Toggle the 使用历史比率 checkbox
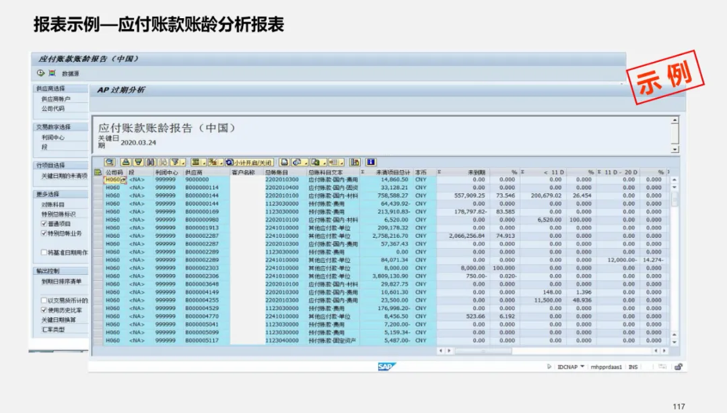This screenshot has width=727, height=413. coord(44,310)
